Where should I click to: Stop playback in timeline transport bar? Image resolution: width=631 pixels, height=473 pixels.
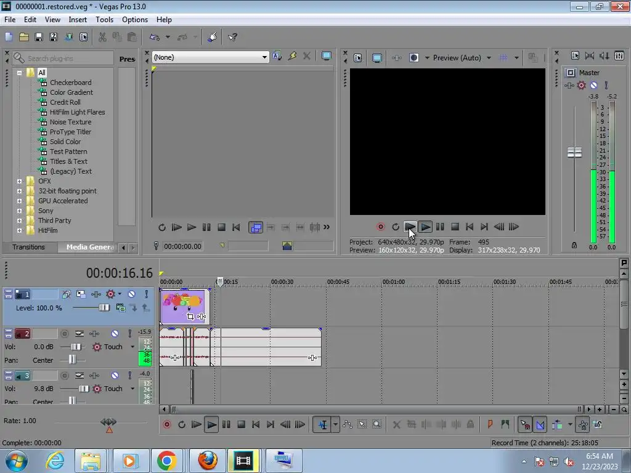point(241,424)
